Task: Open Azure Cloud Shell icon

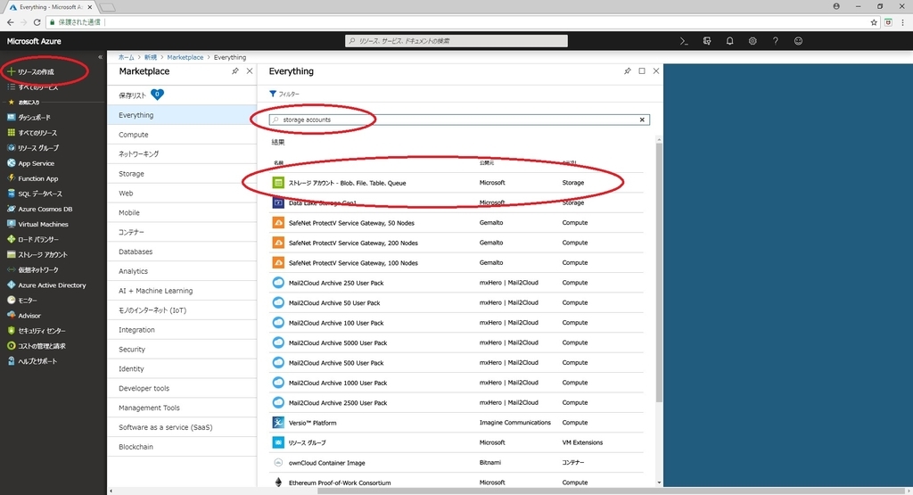Action: coord(684,41)
